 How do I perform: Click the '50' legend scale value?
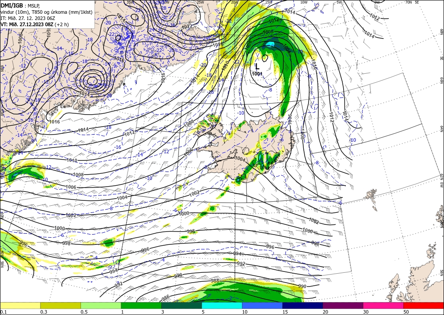tap(406, 312)
